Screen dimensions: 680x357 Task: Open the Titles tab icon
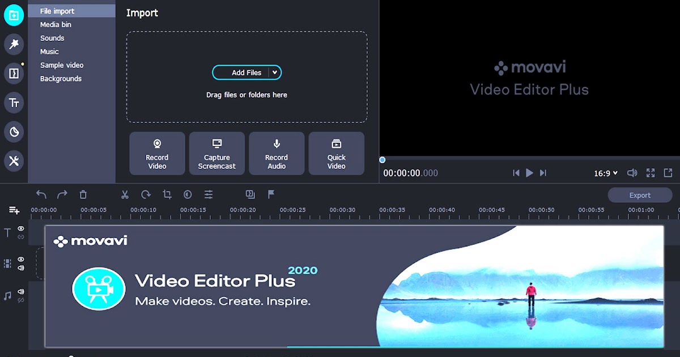[x=14, y=103]
